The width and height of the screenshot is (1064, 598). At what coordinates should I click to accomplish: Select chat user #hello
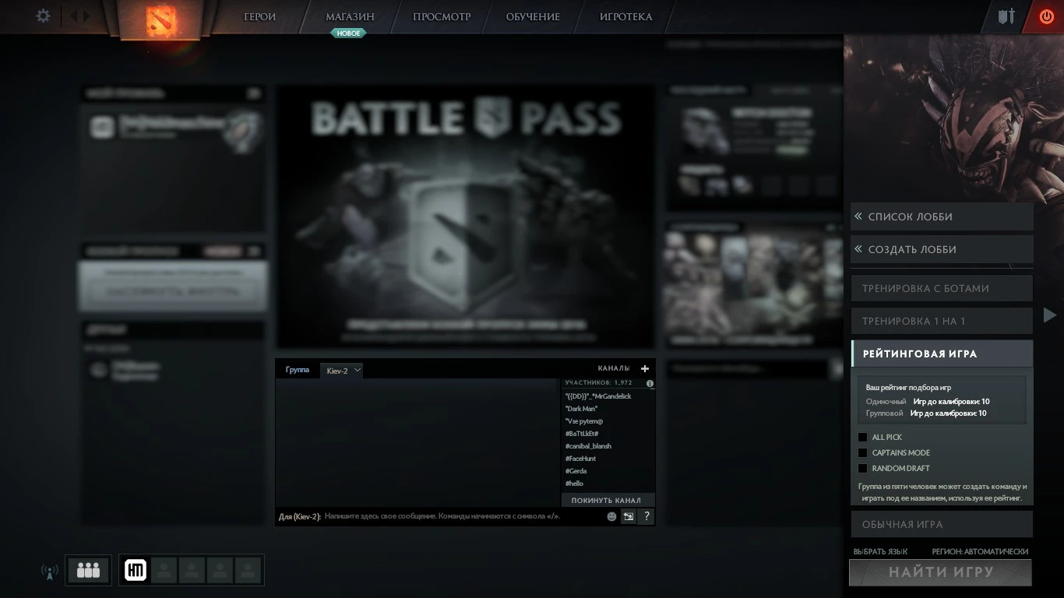tap(574, 484)
